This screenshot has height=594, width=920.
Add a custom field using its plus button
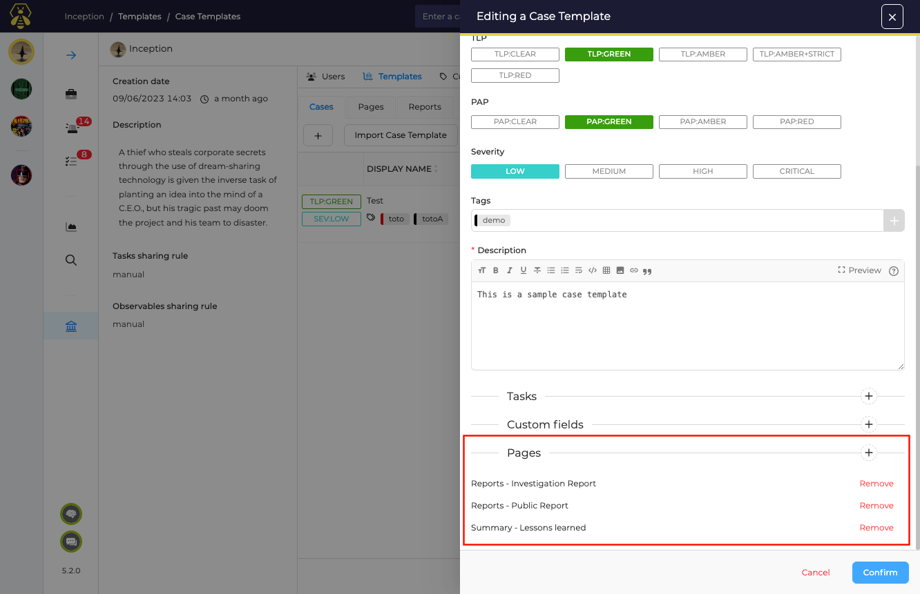pyautogui.click(x=869, y=424)
